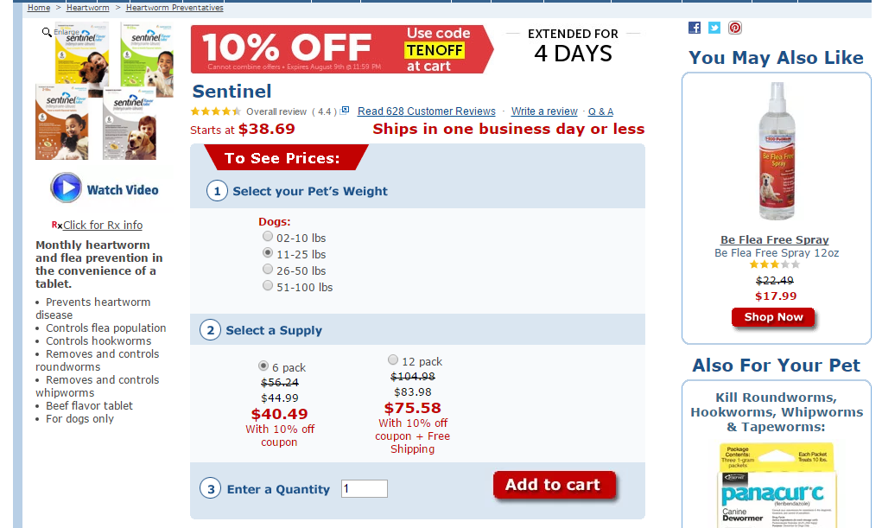Open Heartworm Preventatives breadcrumb

(174, 8)
